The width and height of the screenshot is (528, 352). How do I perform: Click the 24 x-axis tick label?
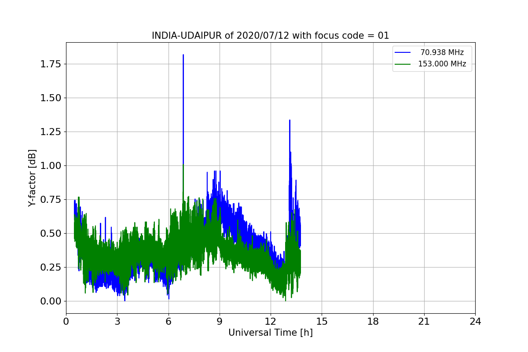475,322
